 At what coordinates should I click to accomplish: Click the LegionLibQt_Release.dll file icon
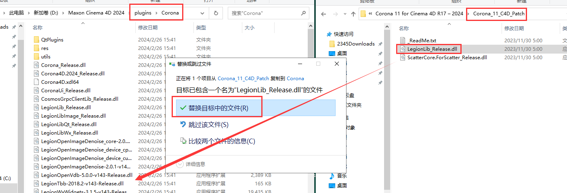(x=36, y=124)
